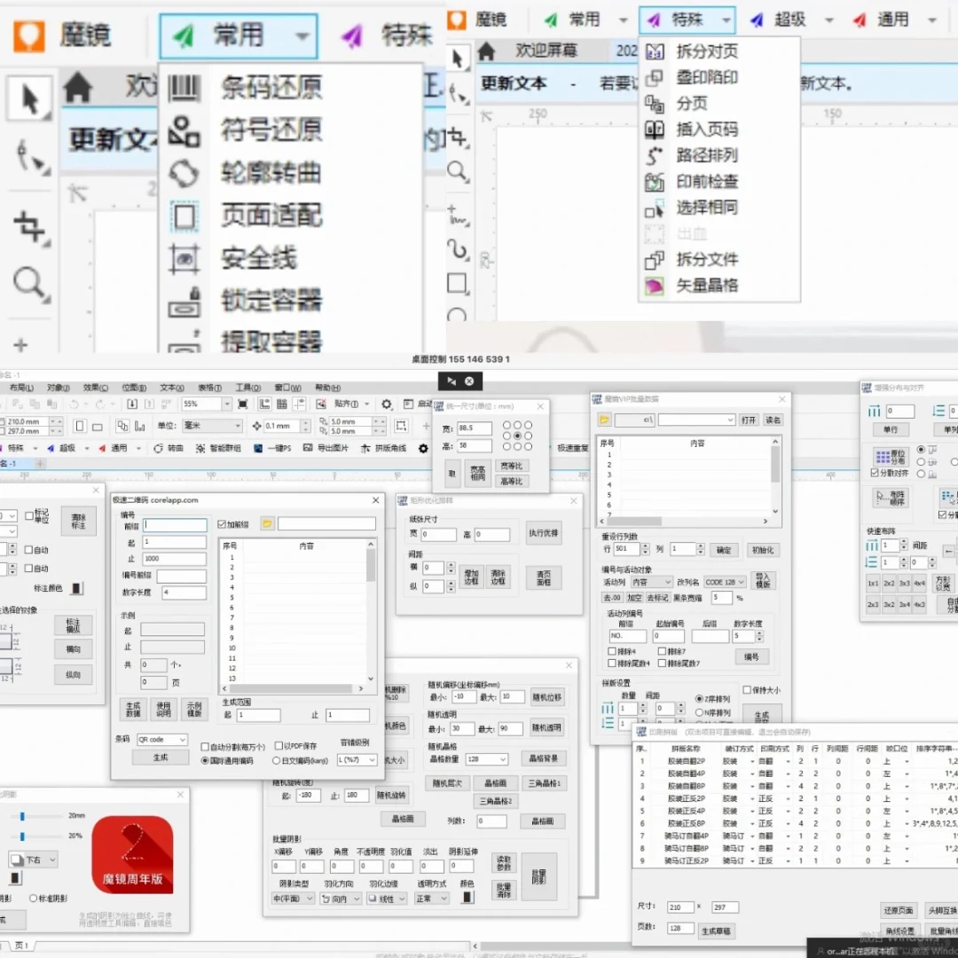
Task: Select N序排列 radio button
Action: coord(700,712)
